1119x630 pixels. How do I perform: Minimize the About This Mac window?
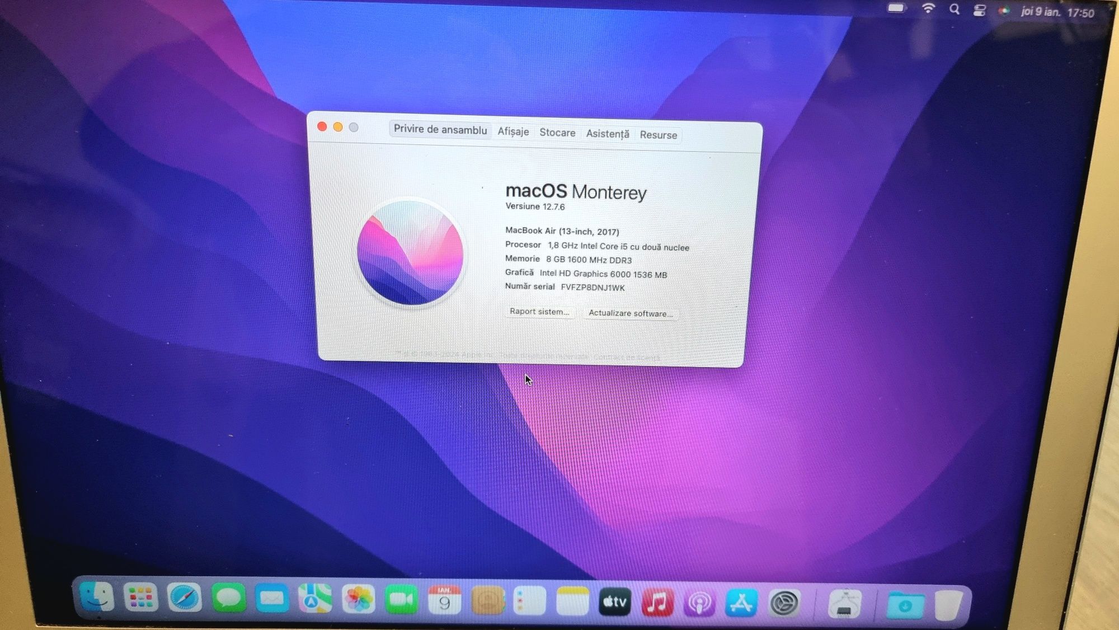coord(338,127)
